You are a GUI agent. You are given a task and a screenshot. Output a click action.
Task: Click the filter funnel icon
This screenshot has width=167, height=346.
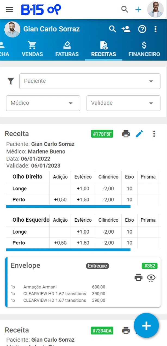click(11, 81)
